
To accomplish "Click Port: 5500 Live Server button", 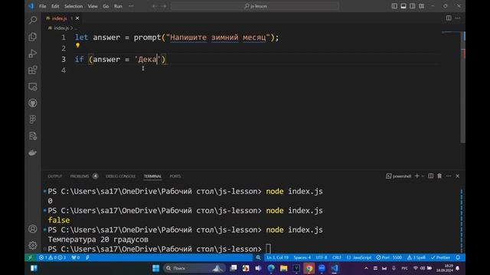I will pos(389,257).
